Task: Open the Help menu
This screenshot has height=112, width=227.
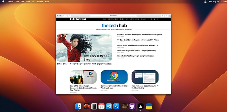Action: [x=47, y=2]
